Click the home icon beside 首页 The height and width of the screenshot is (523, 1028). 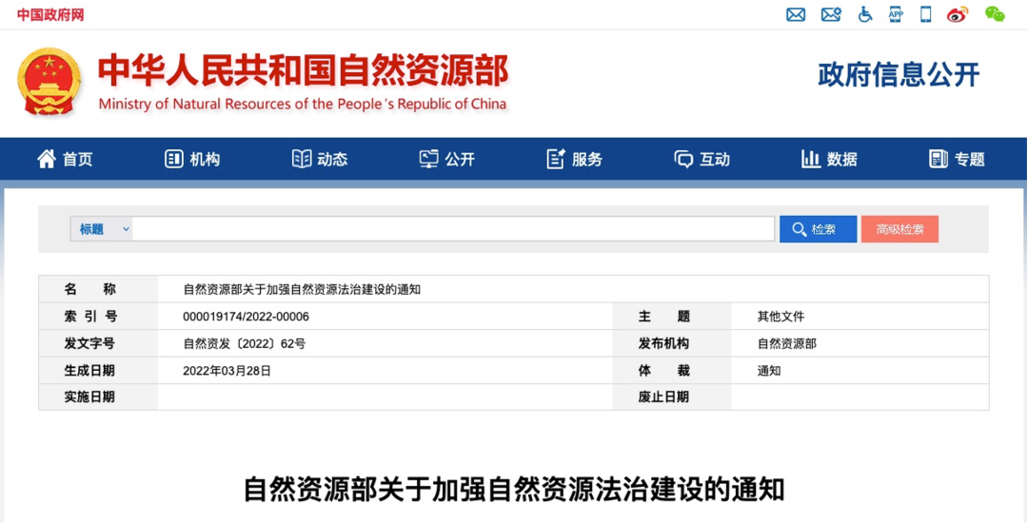47,159
